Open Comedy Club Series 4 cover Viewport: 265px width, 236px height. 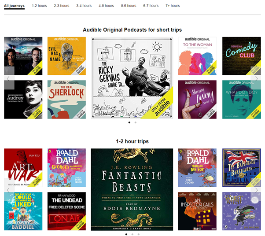coord(242,56)
